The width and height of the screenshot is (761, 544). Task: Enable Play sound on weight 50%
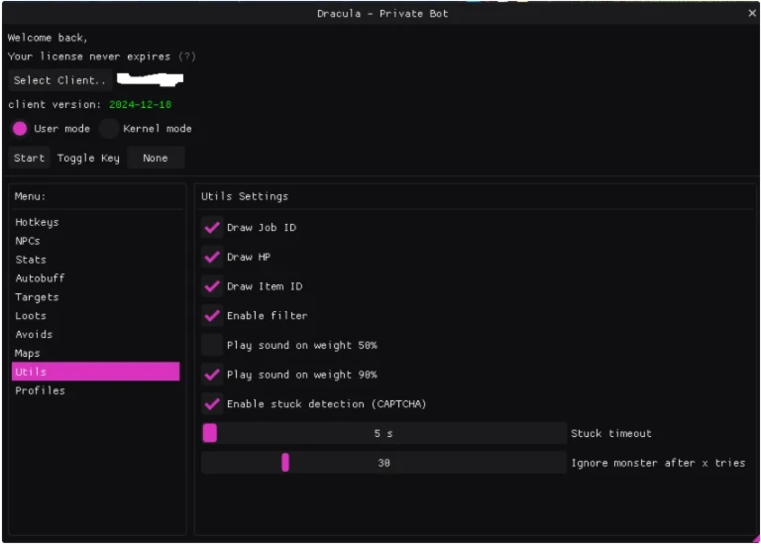(212, 345)
